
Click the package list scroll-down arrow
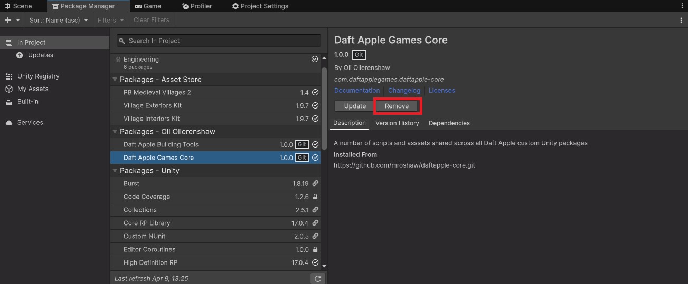pos(324,267)
